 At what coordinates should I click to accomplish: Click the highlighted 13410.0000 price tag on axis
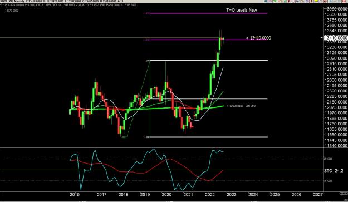coord(336,38)
